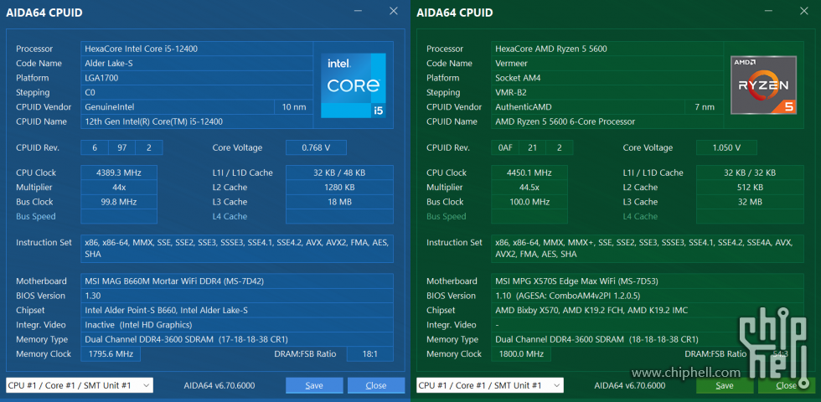The image size is (821, 402).
Task: Minimize the Intel AIDA64 CPUID window
Action: [359, 11]
